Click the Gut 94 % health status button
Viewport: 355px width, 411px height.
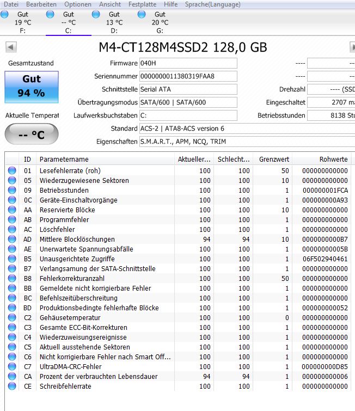pyautogui.click(x=32, y=87)
